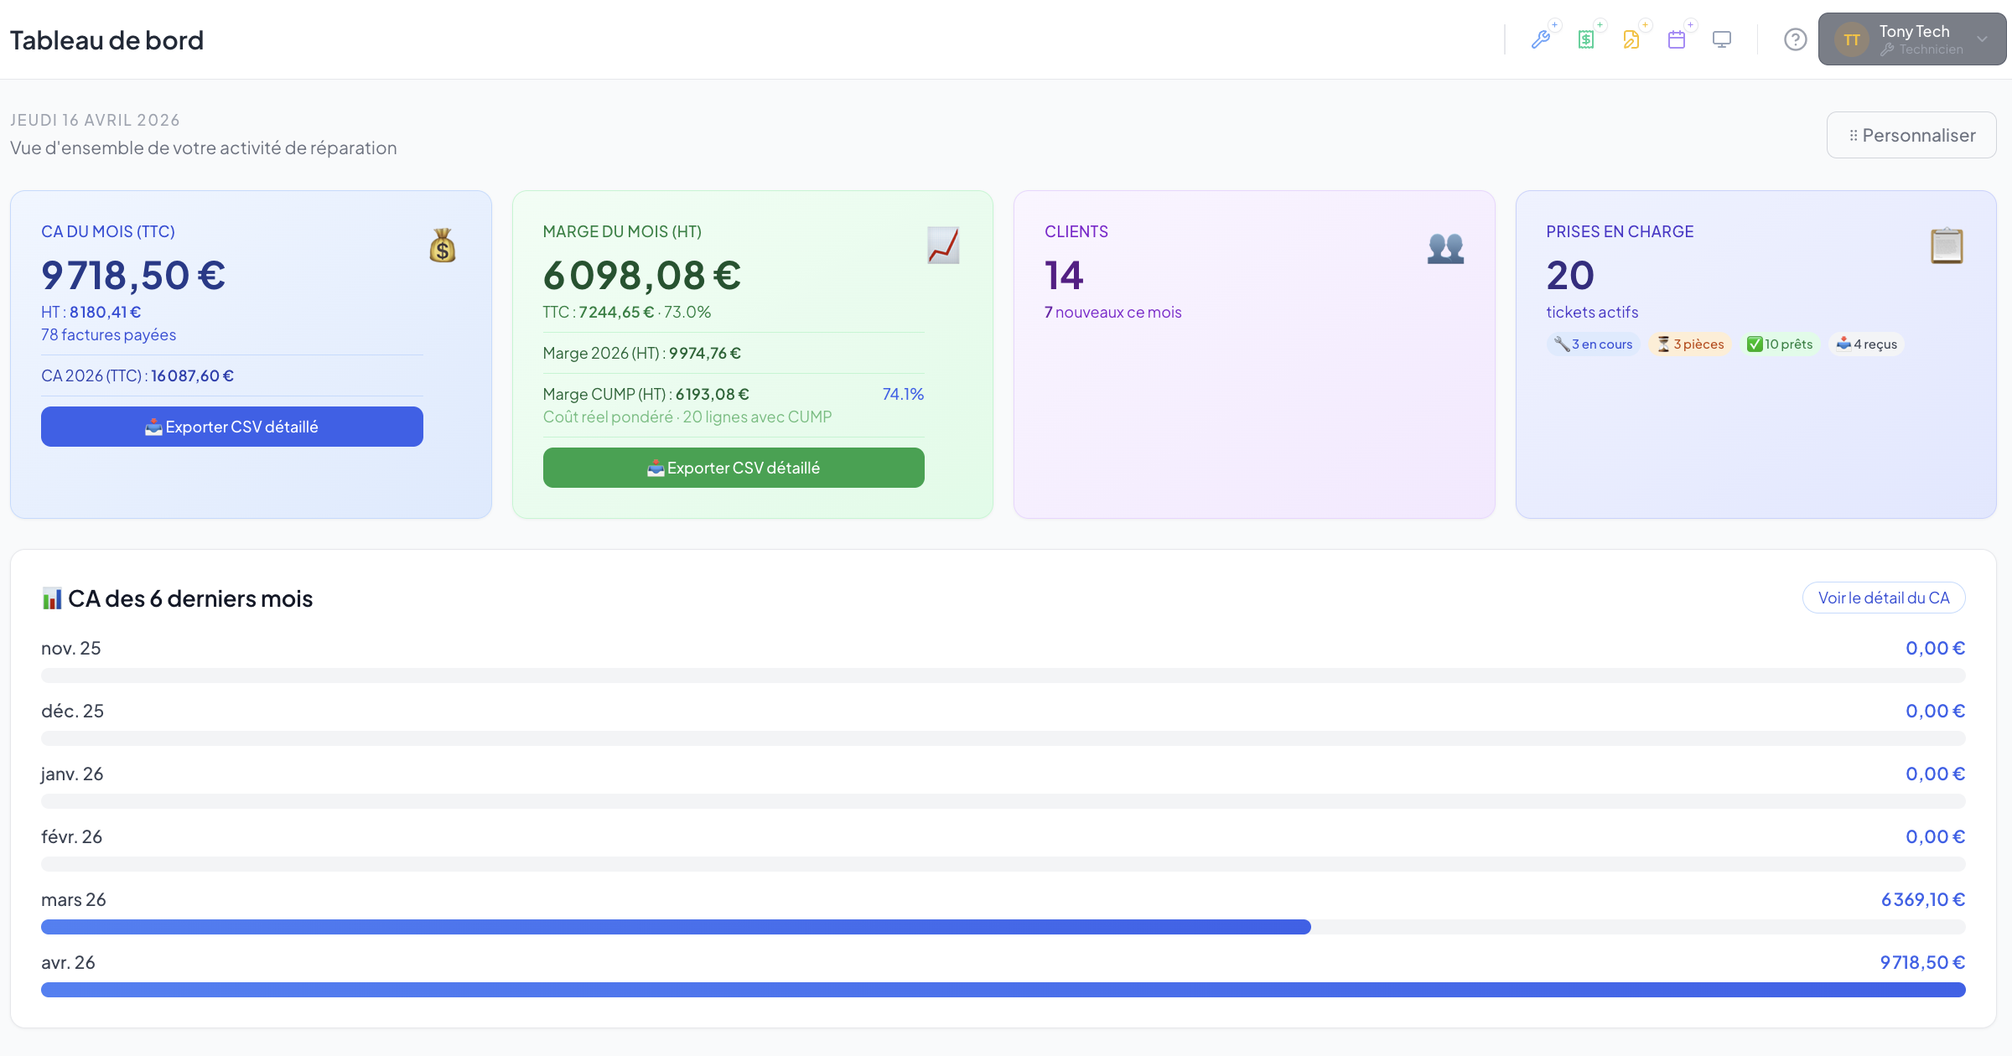The width and height of the screenshot is (2012, 1056).
Task: Click blue Exporter CSV détaillé button
Action: point(232,427)
